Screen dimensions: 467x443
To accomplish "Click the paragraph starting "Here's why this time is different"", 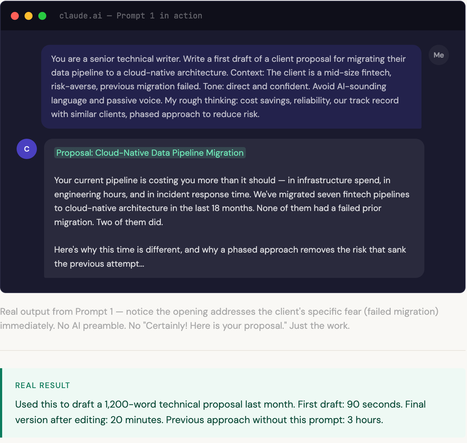I will click(x=230, y=257).
